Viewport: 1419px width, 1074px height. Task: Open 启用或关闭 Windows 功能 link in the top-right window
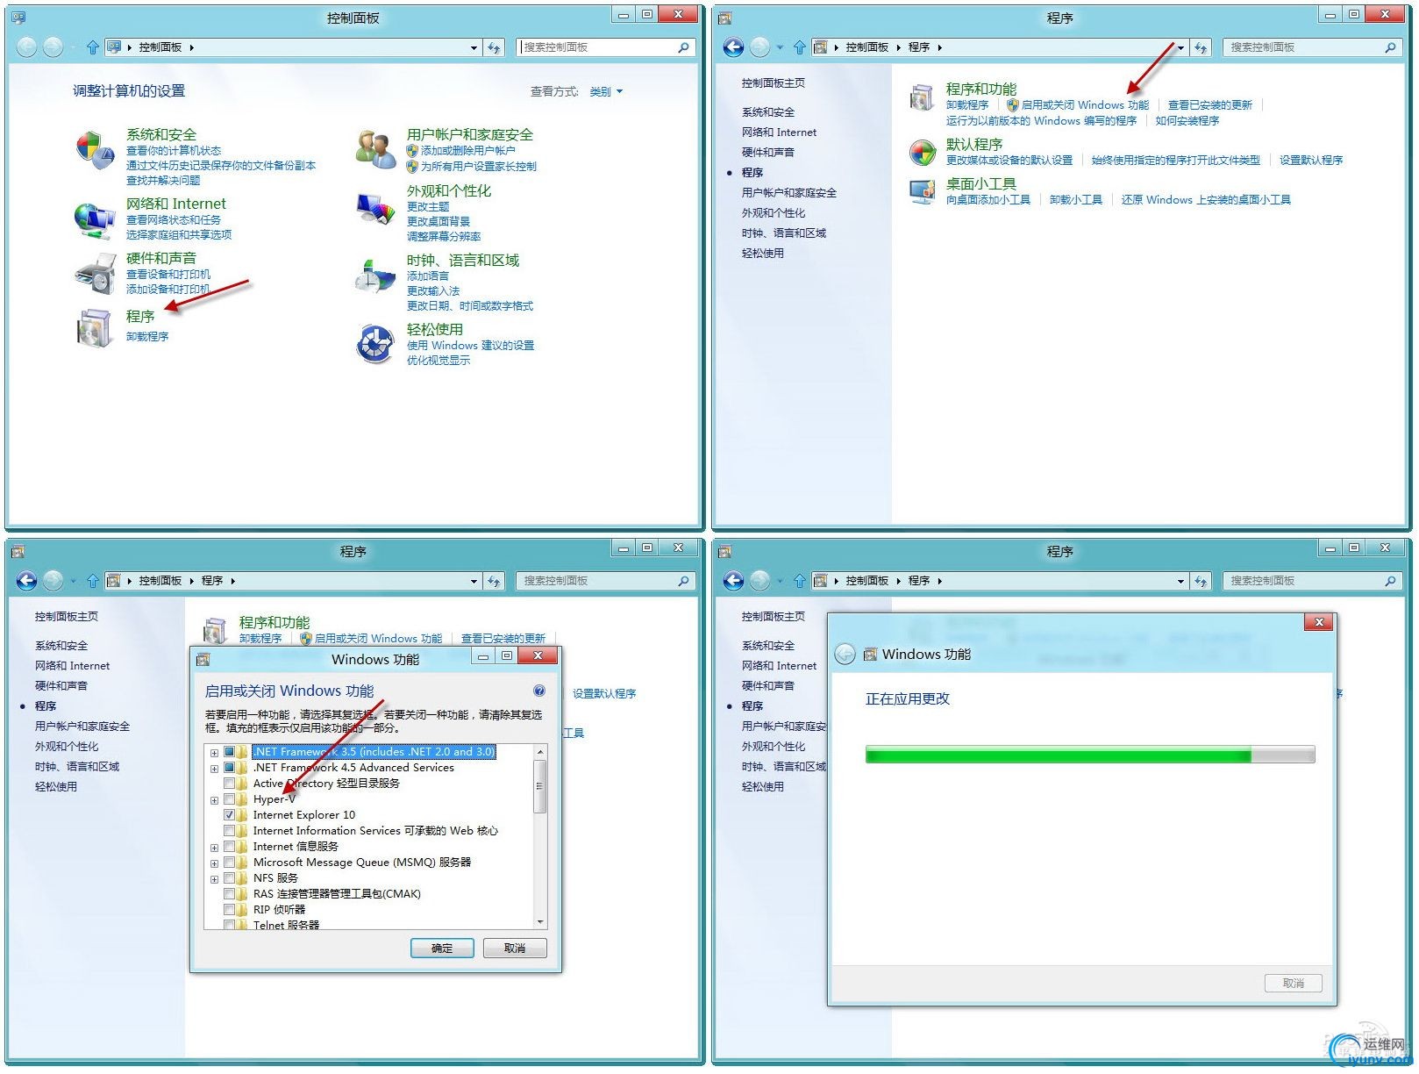pyautogui.click(x=1085, y=105)
